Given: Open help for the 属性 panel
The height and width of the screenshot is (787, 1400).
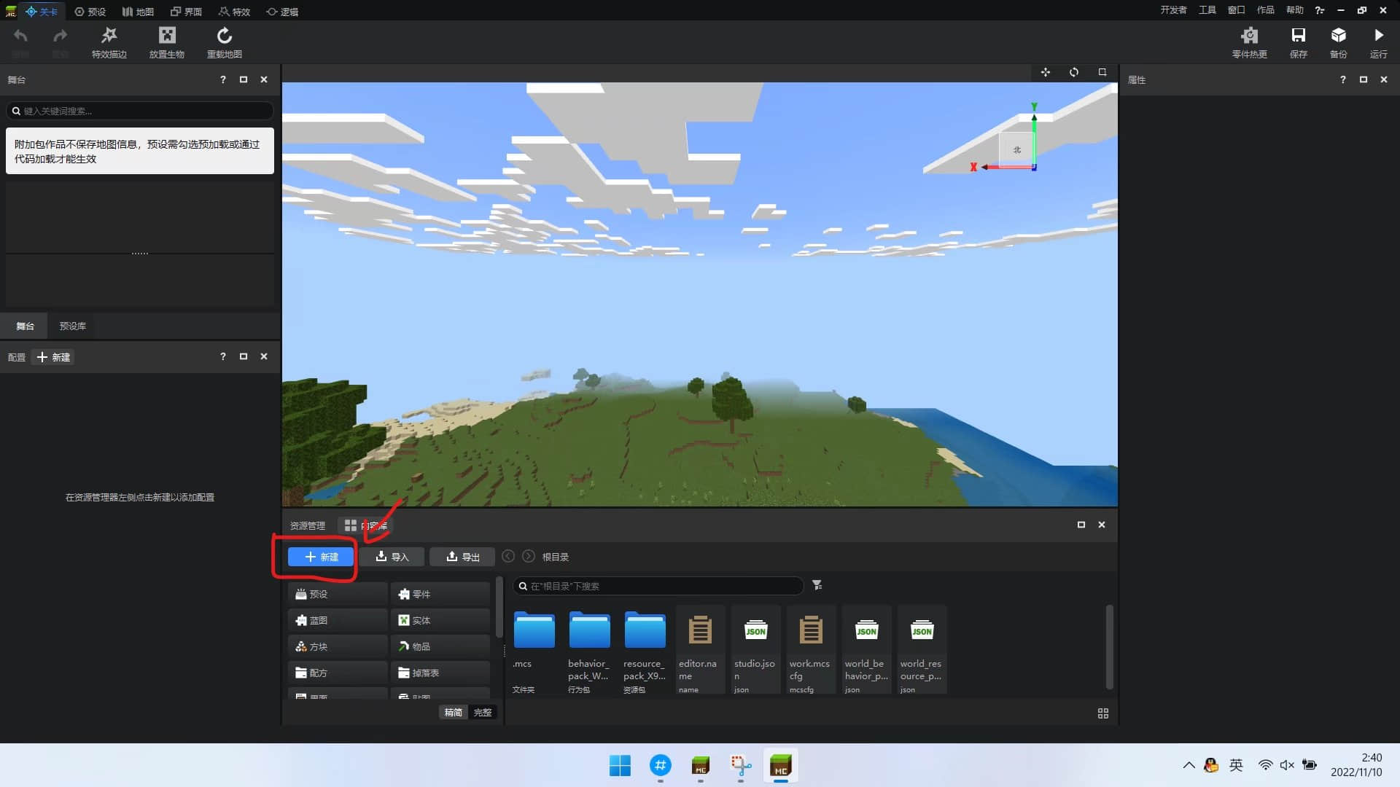Looking at the screenshot, I should point(1343,79).
